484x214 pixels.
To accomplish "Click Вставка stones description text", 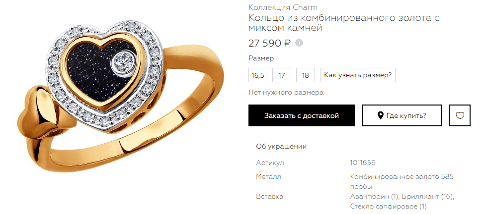I will click(403, 202).
